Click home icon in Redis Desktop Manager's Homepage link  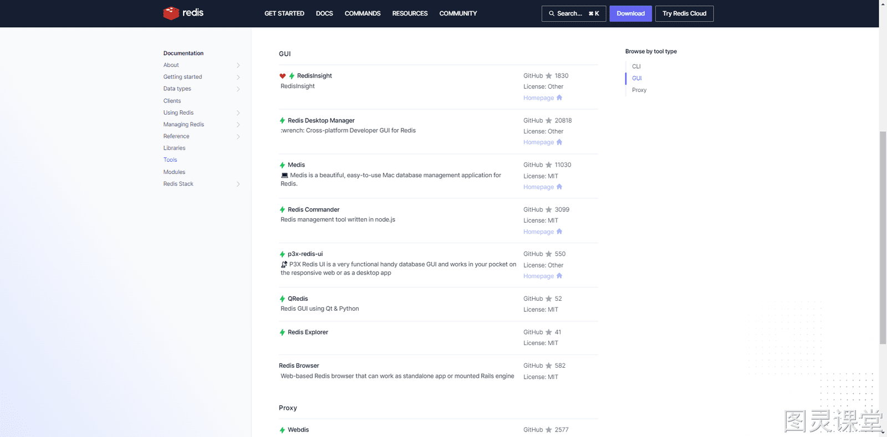[559, 142]
